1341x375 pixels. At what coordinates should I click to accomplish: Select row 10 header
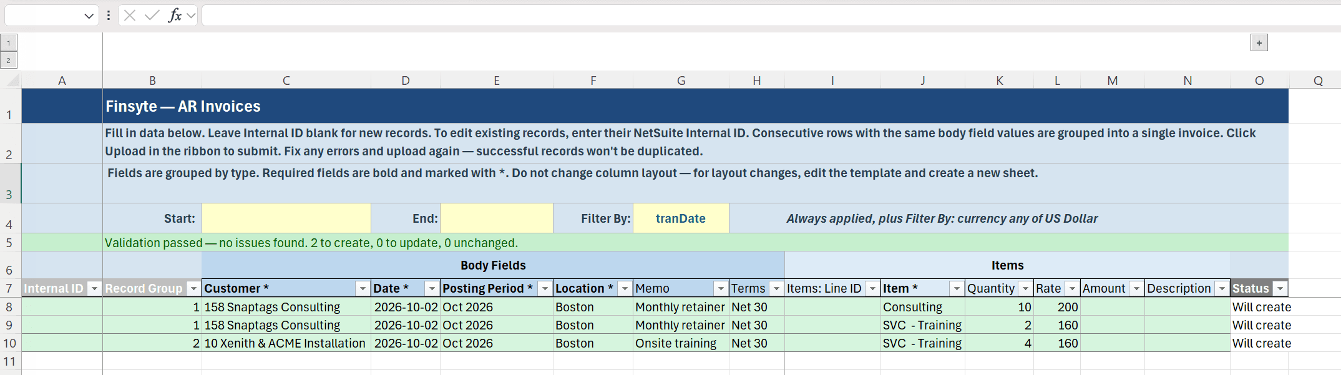click(9, 343)
